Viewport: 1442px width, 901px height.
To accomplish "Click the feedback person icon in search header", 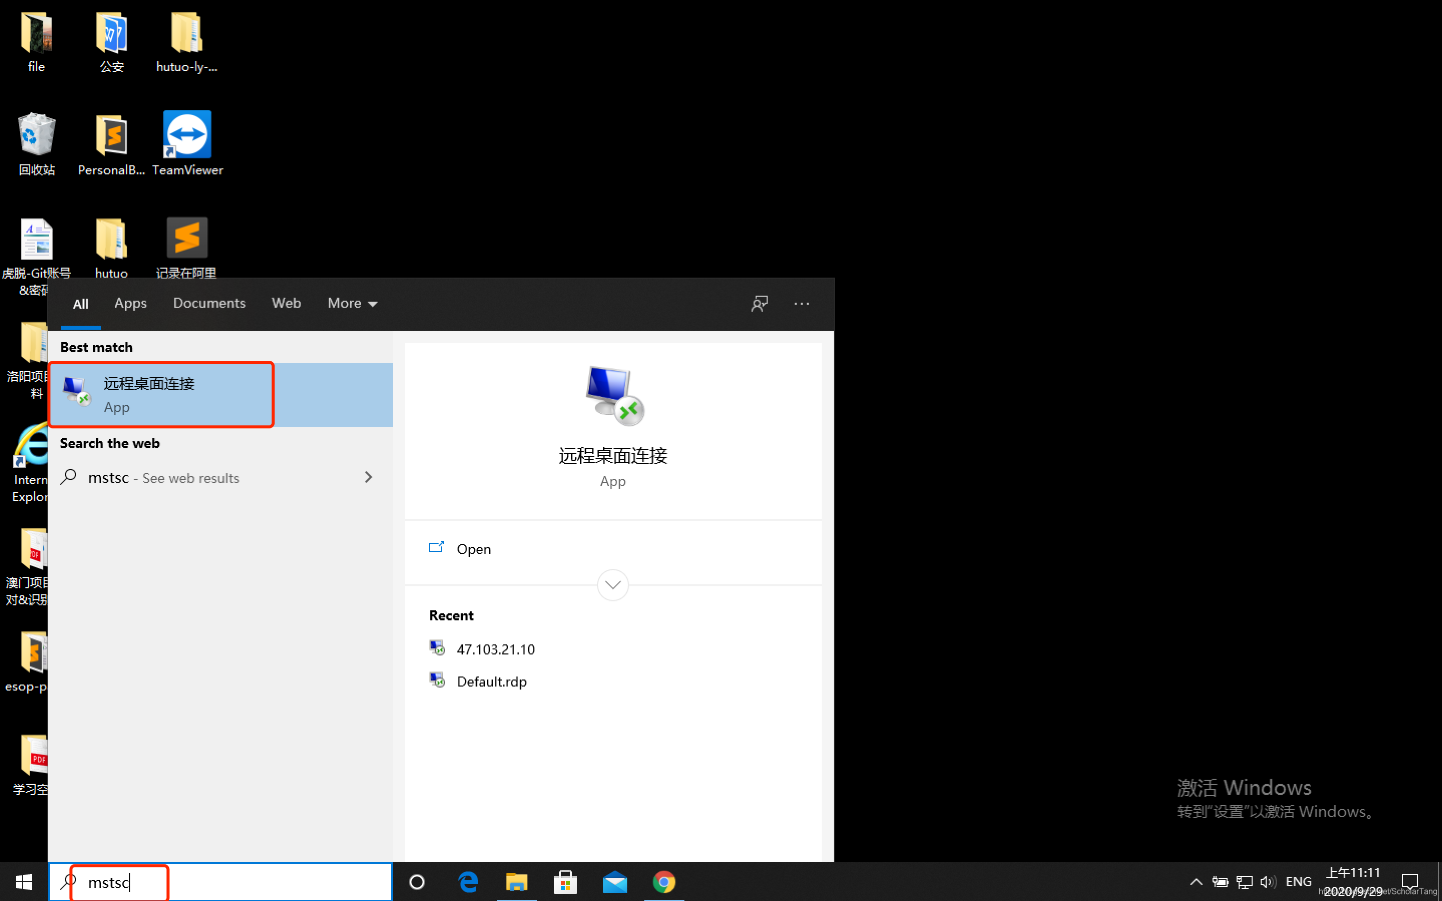I will click(759, 303).
